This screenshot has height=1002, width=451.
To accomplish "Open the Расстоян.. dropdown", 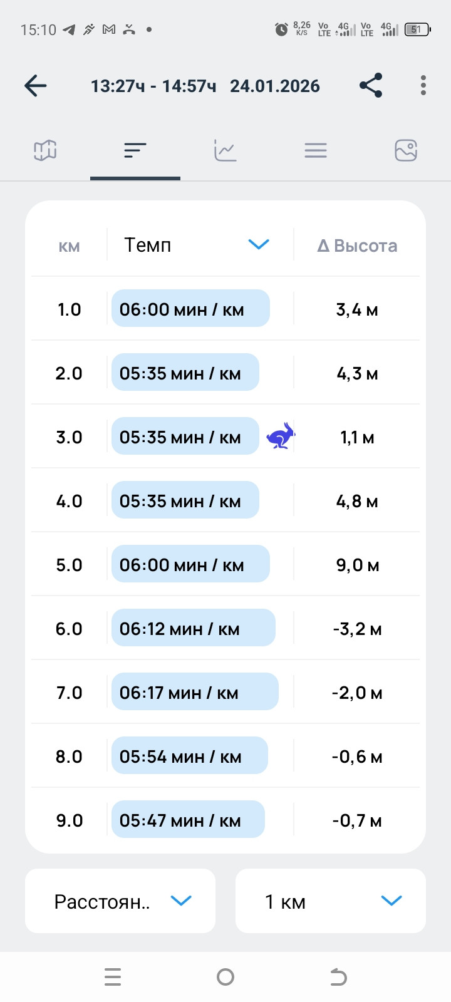I will pyautogui.click(x=120, y=901).
